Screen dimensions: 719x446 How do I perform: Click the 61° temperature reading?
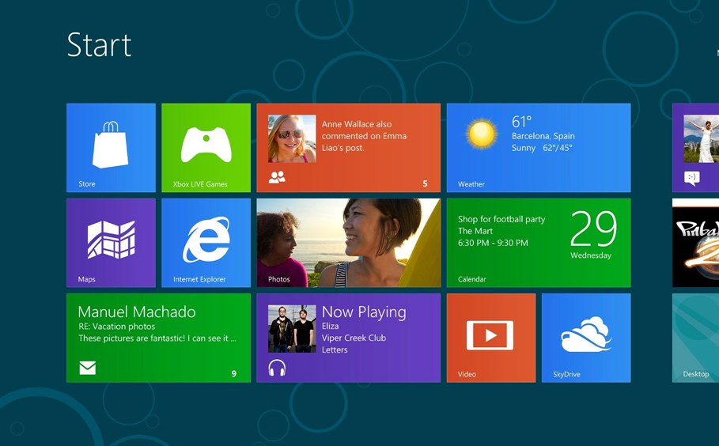tap(521, 122)
